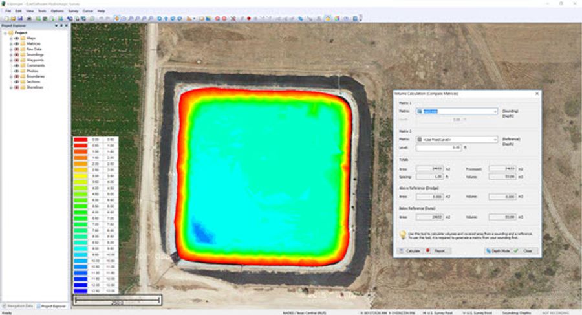Expand the Matrices tree node
The height and width of the screenshot is (315, 582).
[x=11, y=43]
